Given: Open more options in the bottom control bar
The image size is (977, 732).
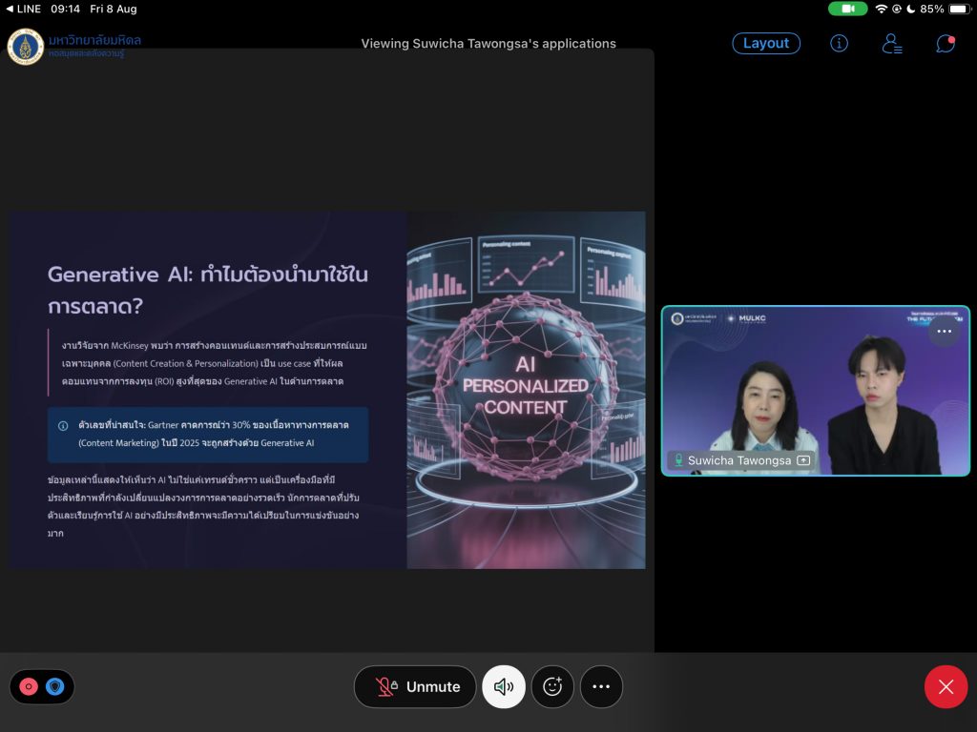Looking at the screenshot, I should tap(601, 686).
